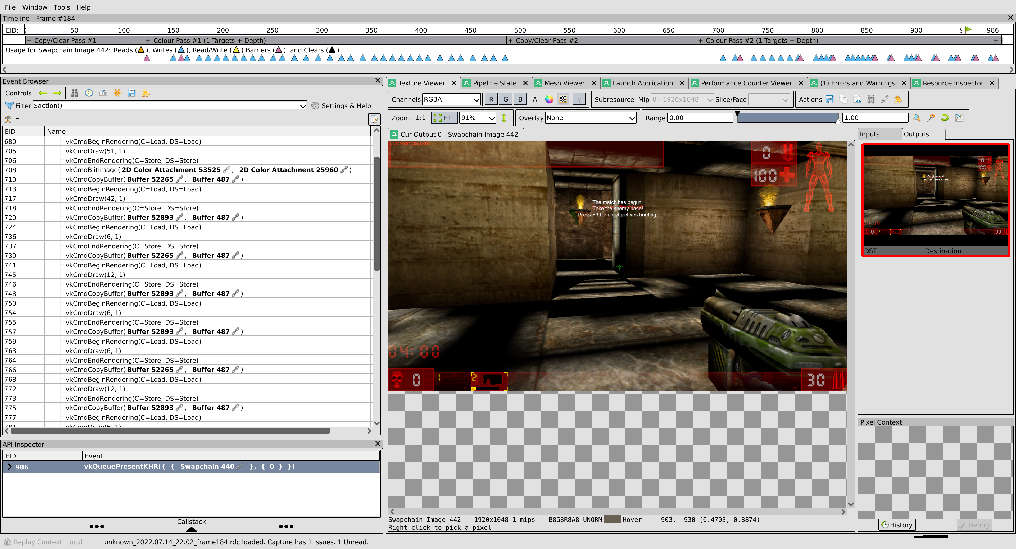Click the green flag marker on timeline
The height and width of the screenshot is (549, 1016).
pyautogui.click(x=968, y=30)
